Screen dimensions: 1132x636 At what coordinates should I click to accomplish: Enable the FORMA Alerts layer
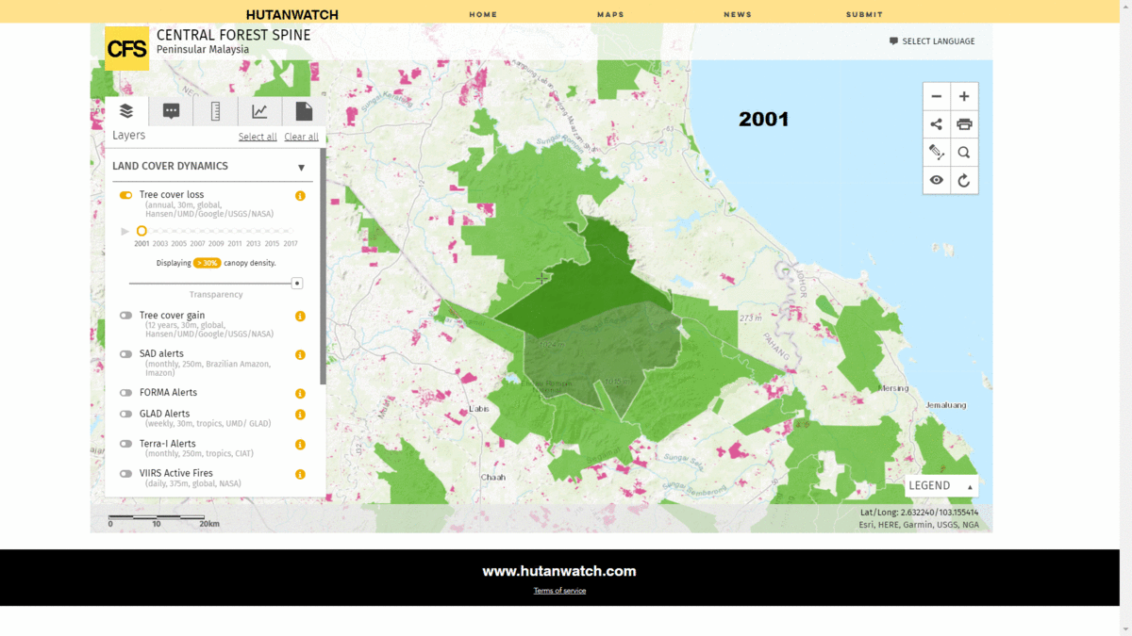[125, 393]
